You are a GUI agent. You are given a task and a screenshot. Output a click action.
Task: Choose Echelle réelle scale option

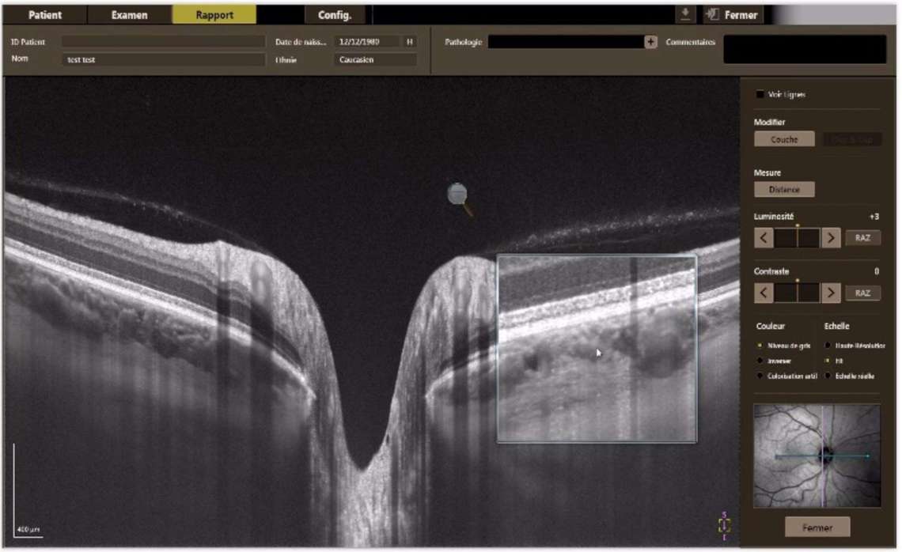pyautogui.click(x=828, y=376)
